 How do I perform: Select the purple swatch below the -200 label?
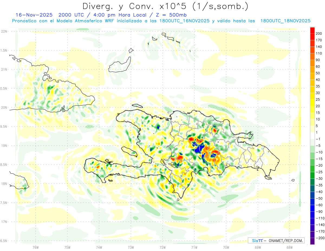click(x=312, y=241)
